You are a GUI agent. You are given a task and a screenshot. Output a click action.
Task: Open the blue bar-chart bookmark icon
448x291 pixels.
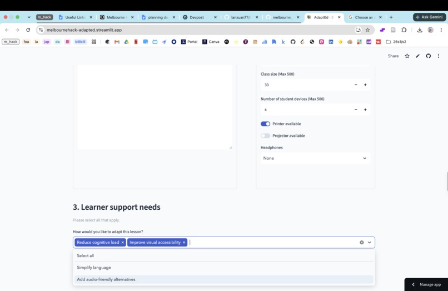pos(265,42)
